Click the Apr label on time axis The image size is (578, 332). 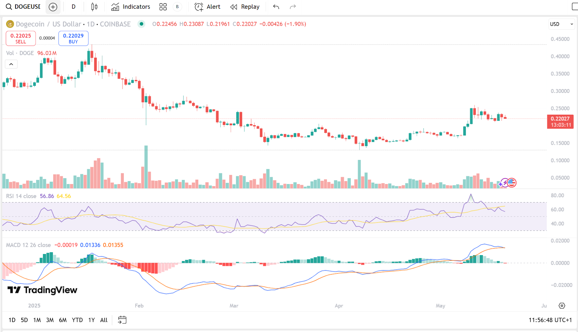coord(339,306)
